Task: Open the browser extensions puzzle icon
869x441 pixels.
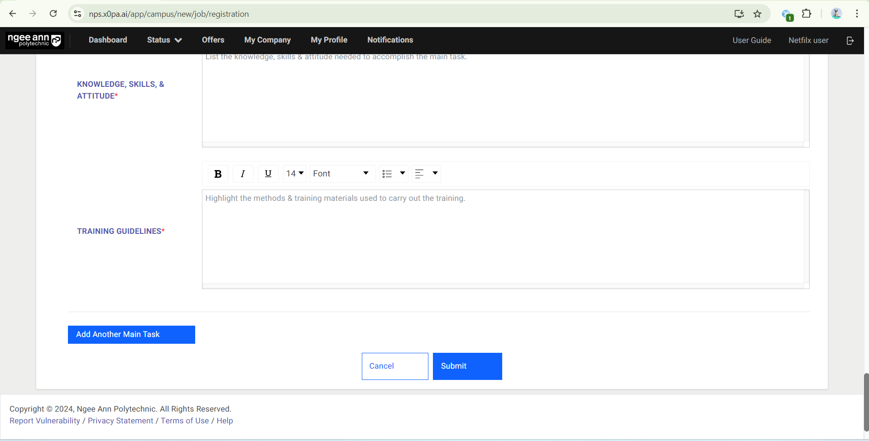Action: click(x=807, y=14)
